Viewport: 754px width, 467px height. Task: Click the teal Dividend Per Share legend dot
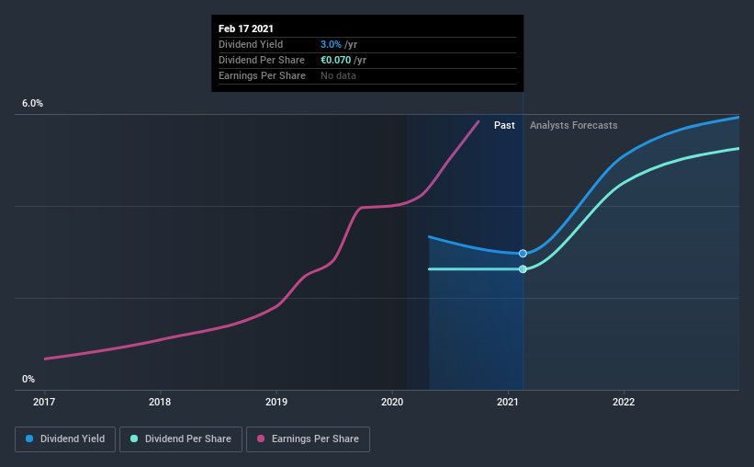pyautogui.click(x=134, y=439)
